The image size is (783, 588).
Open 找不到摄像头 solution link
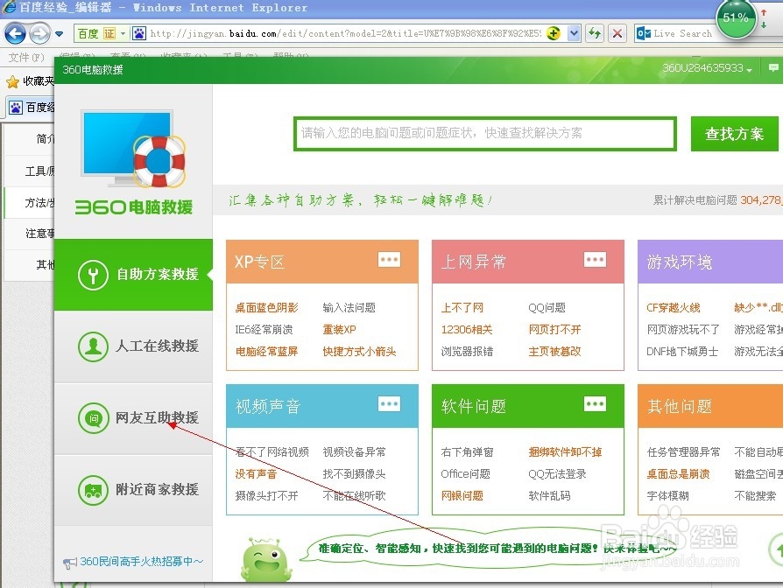click(x=354, y=474)
